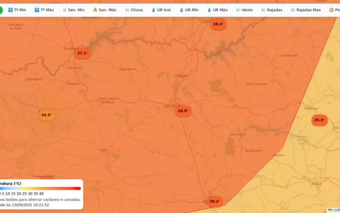Switch to the Tº Máx layer

pyautogui.click(x=44, y=10)
